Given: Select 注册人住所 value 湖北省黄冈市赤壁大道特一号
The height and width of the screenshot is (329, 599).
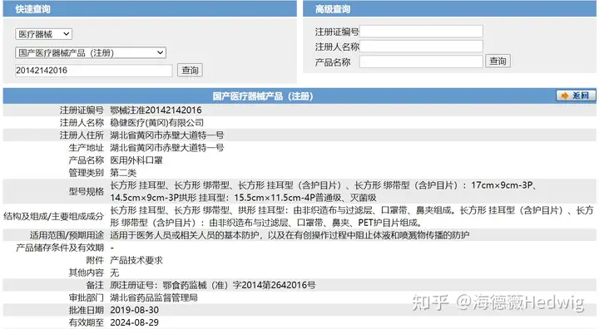Looking at the screenshot, I should (167, 135).
